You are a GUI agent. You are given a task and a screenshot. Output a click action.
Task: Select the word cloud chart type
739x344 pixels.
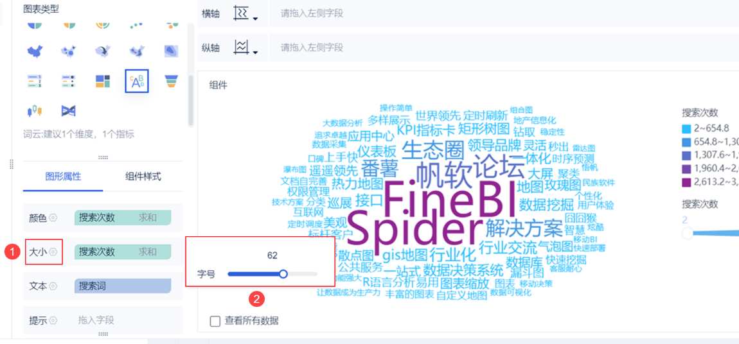pyautogui.click(x=137, y=81)
